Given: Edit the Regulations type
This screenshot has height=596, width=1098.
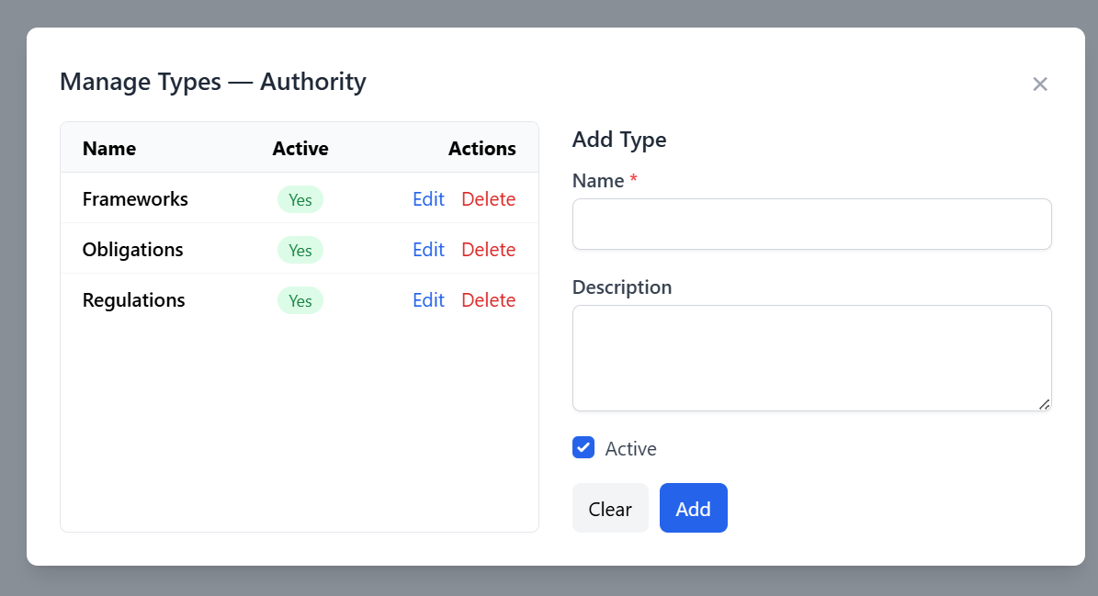Looking at the screenshot, I should coord(428,300).
